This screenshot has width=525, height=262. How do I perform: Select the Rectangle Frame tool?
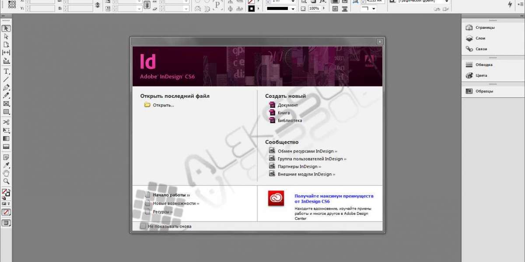[x=6, y=104]
